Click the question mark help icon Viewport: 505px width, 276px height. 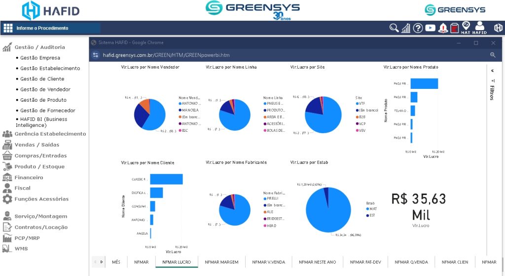pyautogui.click(x=418, y=28)
